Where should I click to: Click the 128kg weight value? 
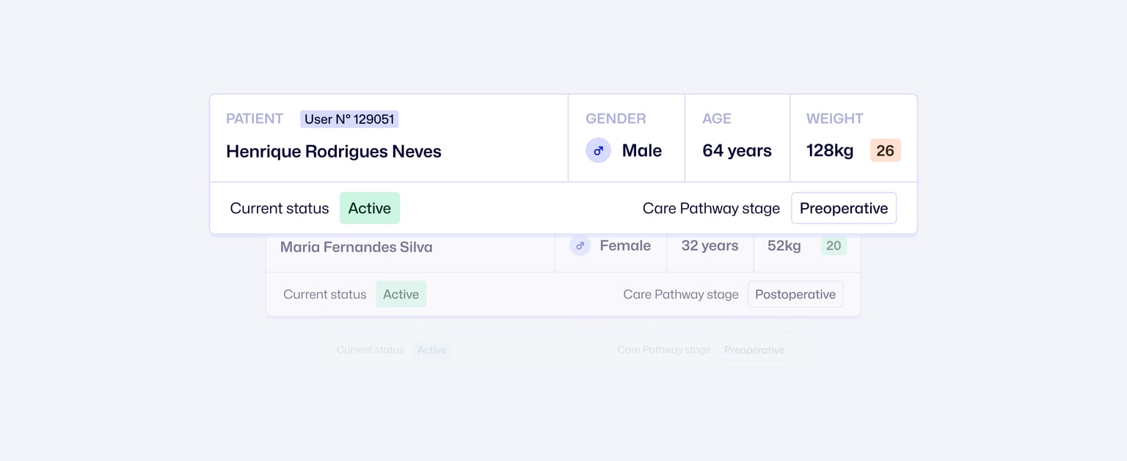coord(829,150)
